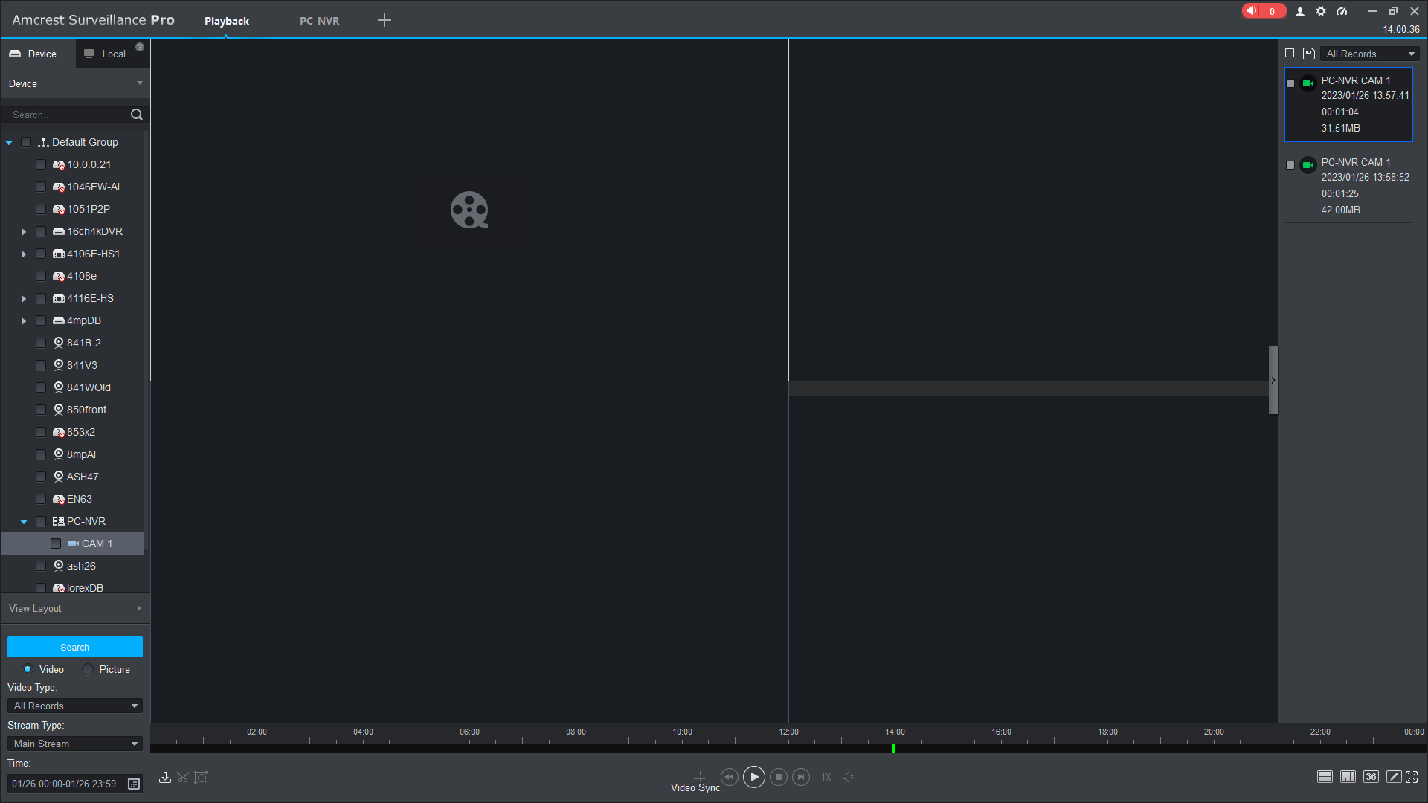Expand the 4mpDB device node
This screenshot has width=1428, height=803.
(24, 321)
